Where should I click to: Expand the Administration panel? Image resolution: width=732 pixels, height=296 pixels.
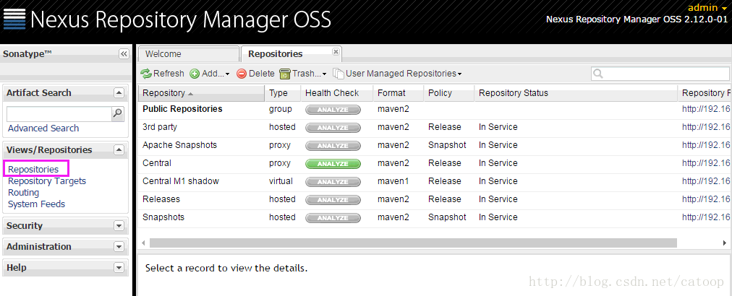pos(119,247)
